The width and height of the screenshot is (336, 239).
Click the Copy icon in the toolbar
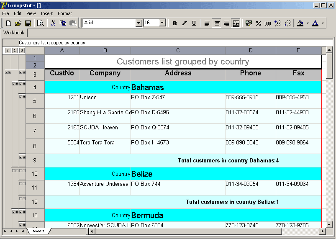pyautogui.click(x=63, y=23)
